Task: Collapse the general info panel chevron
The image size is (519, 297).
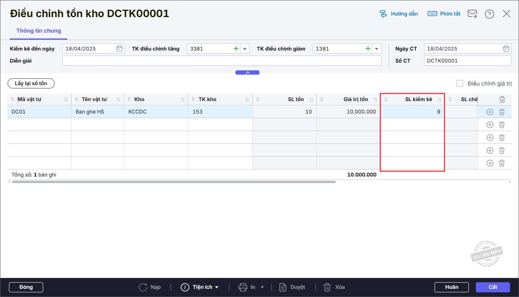Action: coord(247,73)
